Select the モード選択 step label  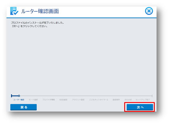[x=33, y=100]
